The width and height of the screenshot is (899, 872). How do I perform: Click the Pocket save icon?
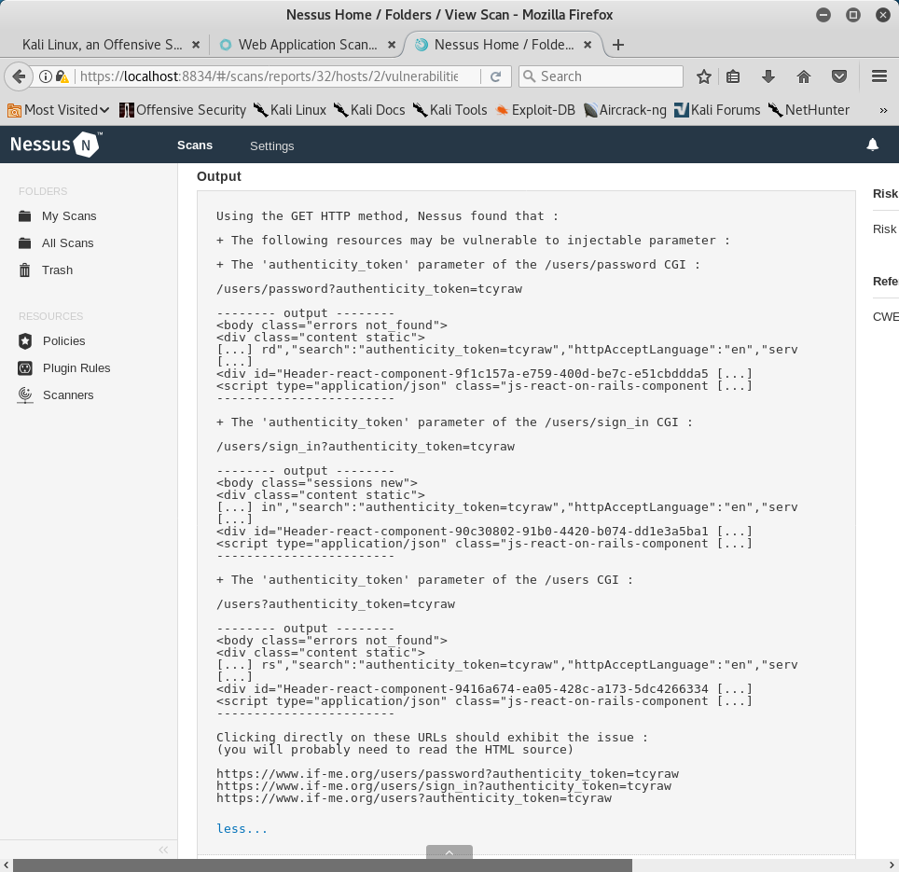click(x=839, y=76)
